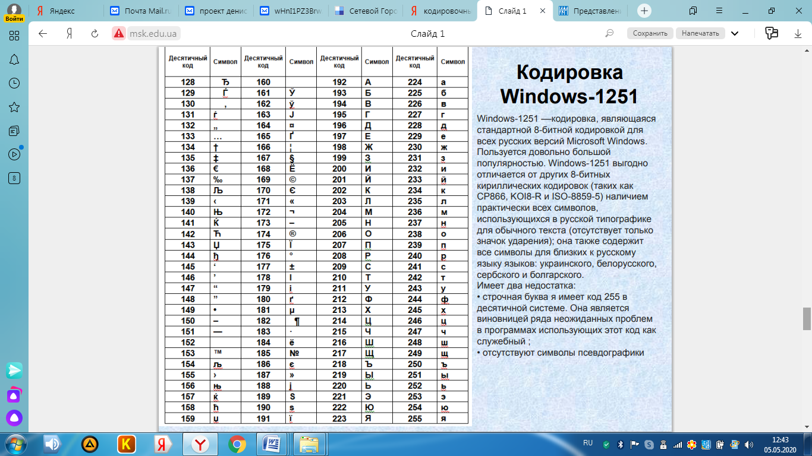Click the red security warning icon

point(119,33)
